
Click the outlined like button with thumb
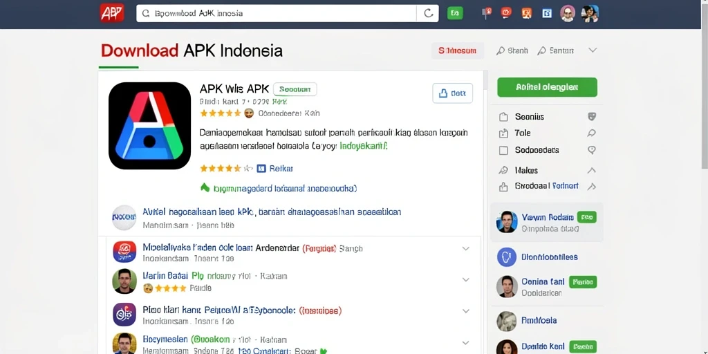point(452,93)
